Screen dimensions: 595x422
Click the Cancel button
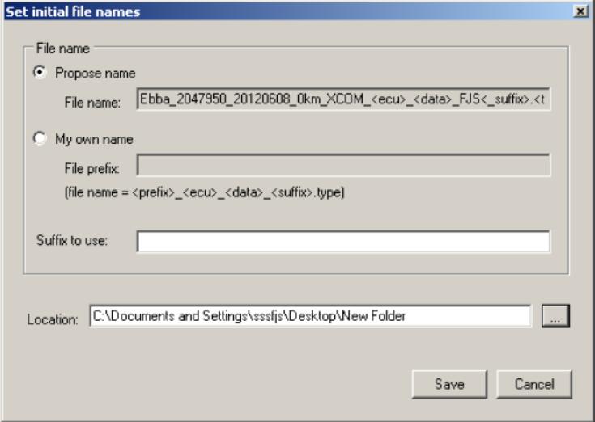[x=534, y=384]
